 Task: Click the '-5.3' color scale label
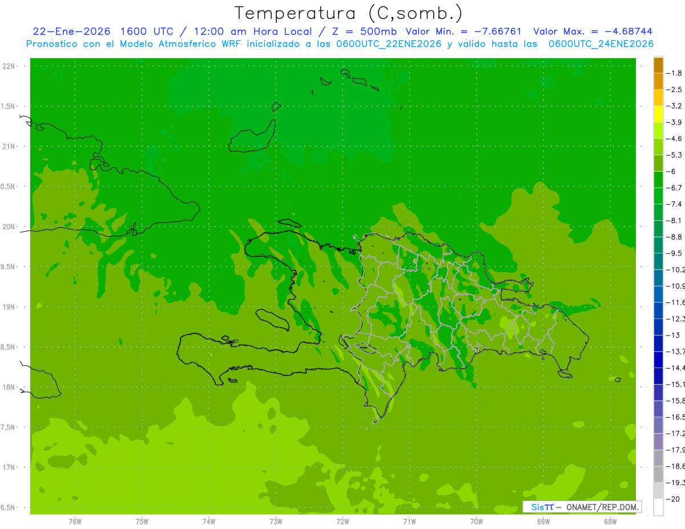coord(674,155)
